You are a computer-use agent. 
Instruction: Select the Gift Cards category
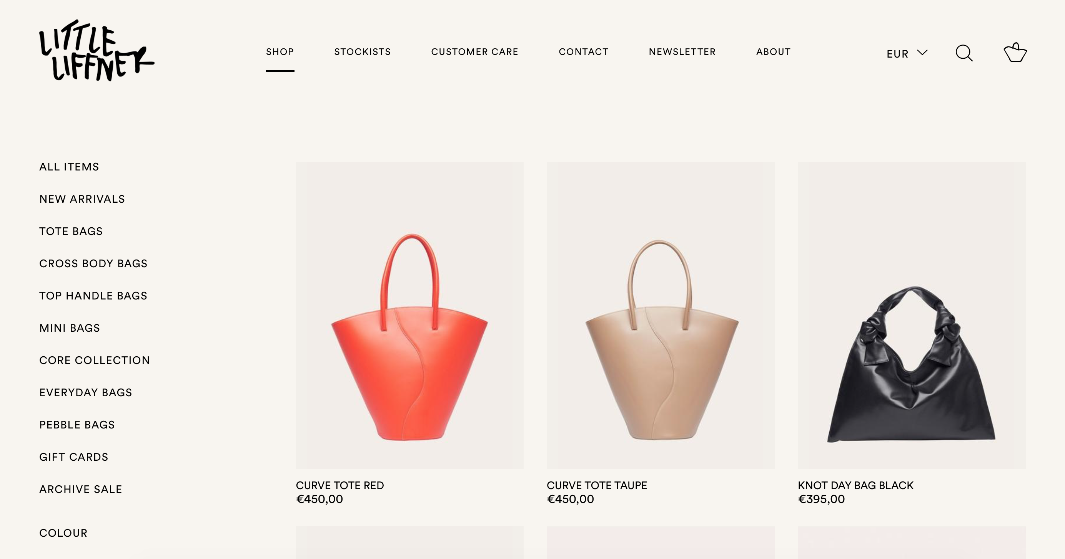tap(73, 457)
